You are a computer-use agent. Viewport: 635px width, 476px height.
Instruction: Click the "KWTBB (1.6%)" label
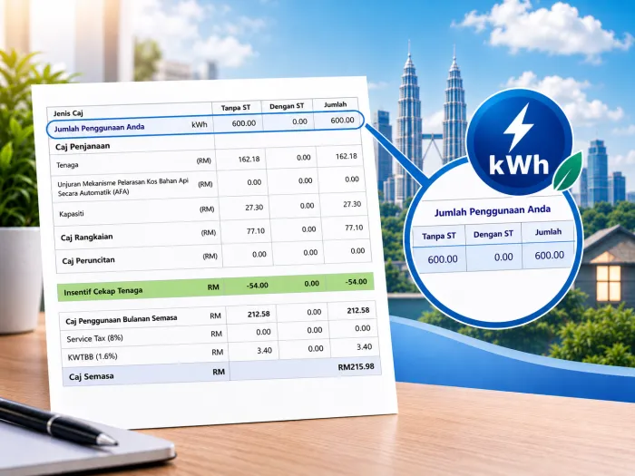tap(93, 357)
